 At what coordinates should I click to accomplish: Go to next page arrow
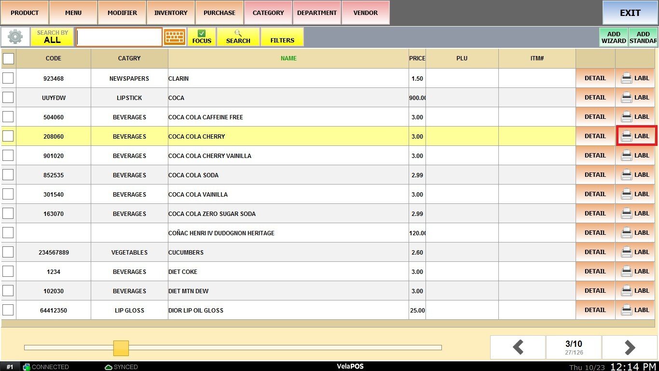(630, 347)
